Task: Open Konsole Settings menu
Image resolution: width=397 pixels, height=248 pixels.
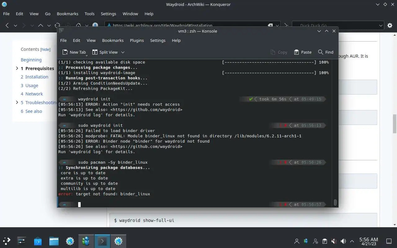Action: [x=158, y=40]
